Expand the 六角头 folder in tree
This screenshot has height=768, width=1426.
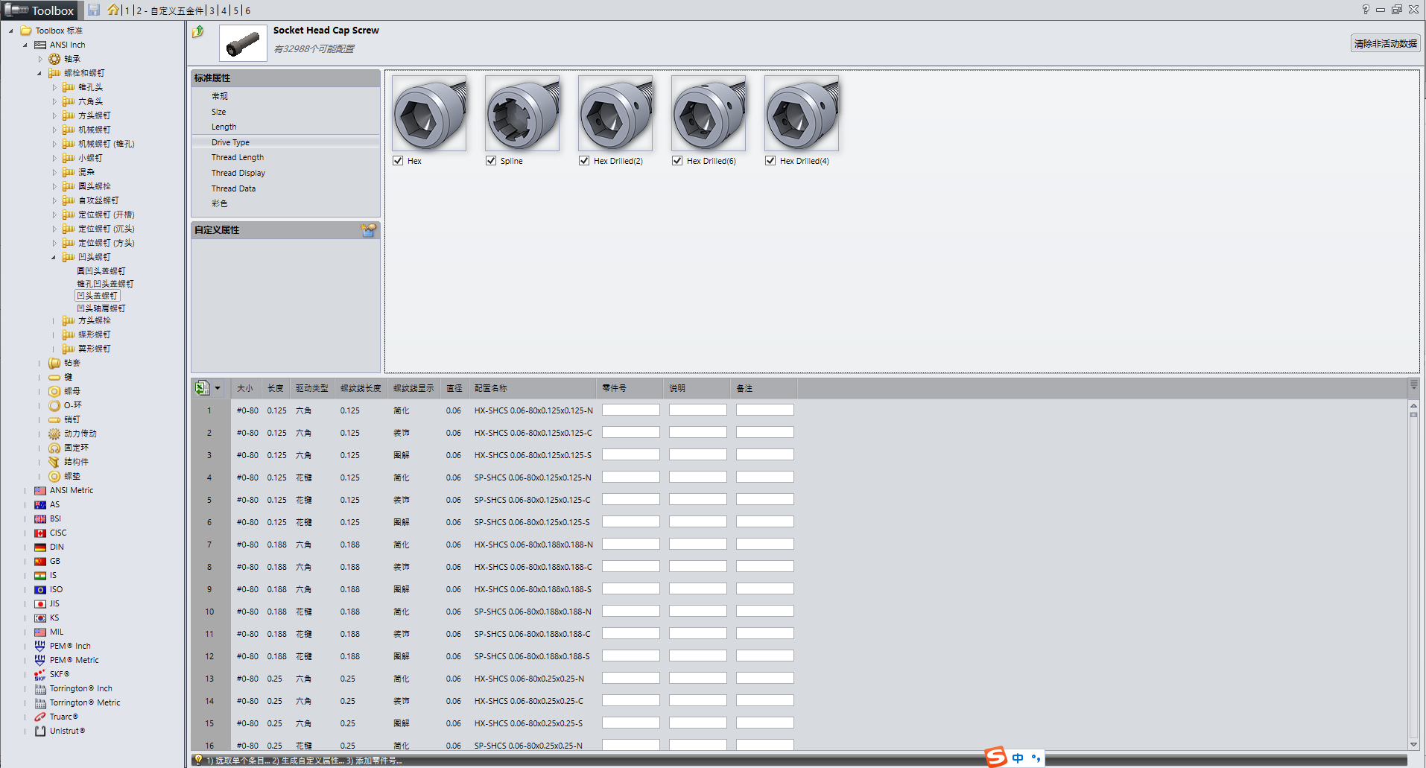point(54,102)
